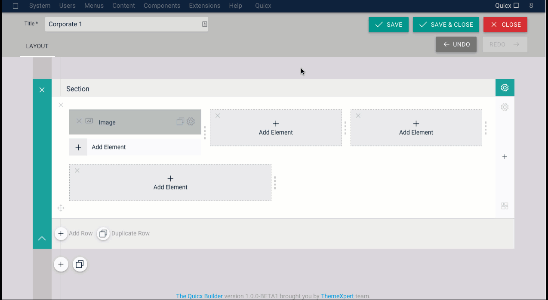The height and width of the screenshot is (300, 548).
Task: Add column with row plus icon
Action: [x=505, y=157]
